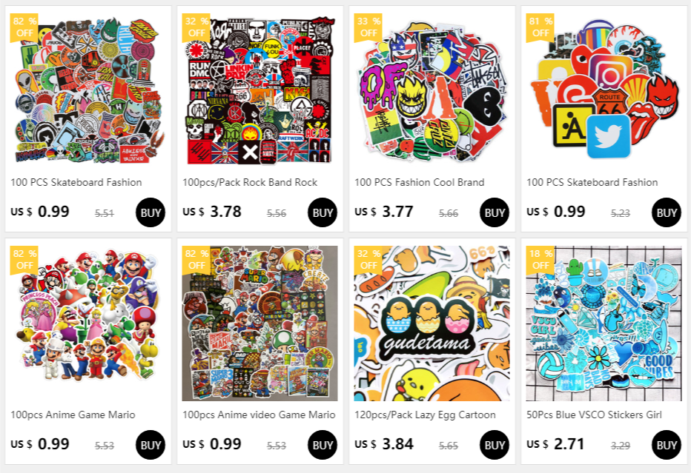Click BUY for the Fashion Cool Brand stickers

(494, 212)
